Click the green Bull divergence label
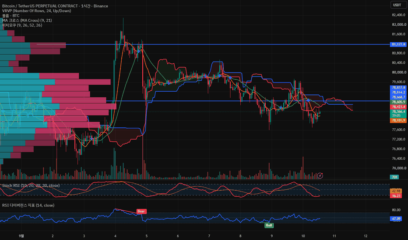The image size is (408, 240). [269, 225]
